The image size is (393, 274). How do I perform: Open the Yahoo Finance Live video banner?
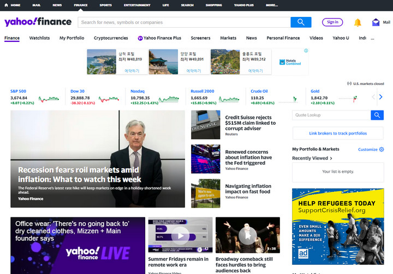[x=78, y=246]
